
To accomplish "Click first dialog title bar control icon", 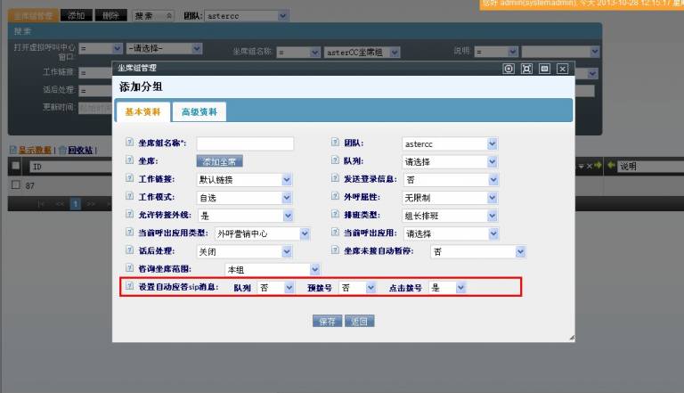I will pos(509,69).
